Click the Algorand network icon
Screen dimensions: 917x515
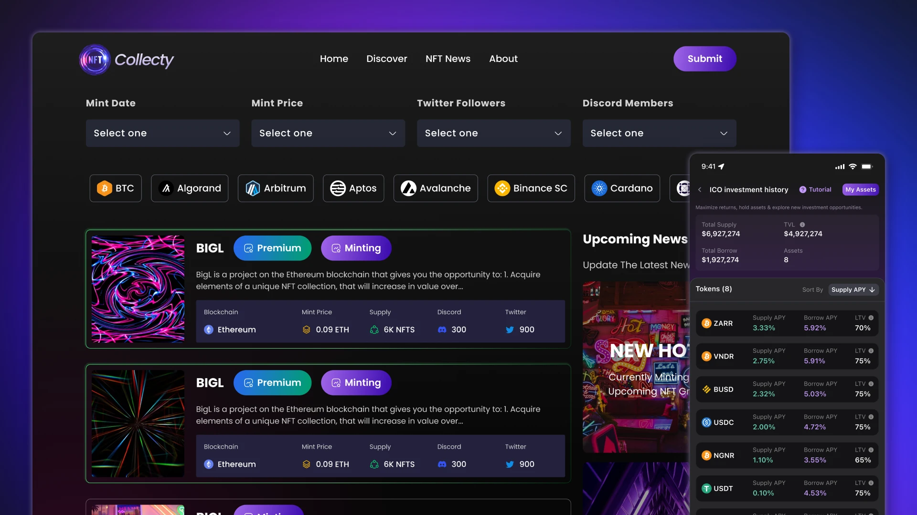click(x=166, y=188)
